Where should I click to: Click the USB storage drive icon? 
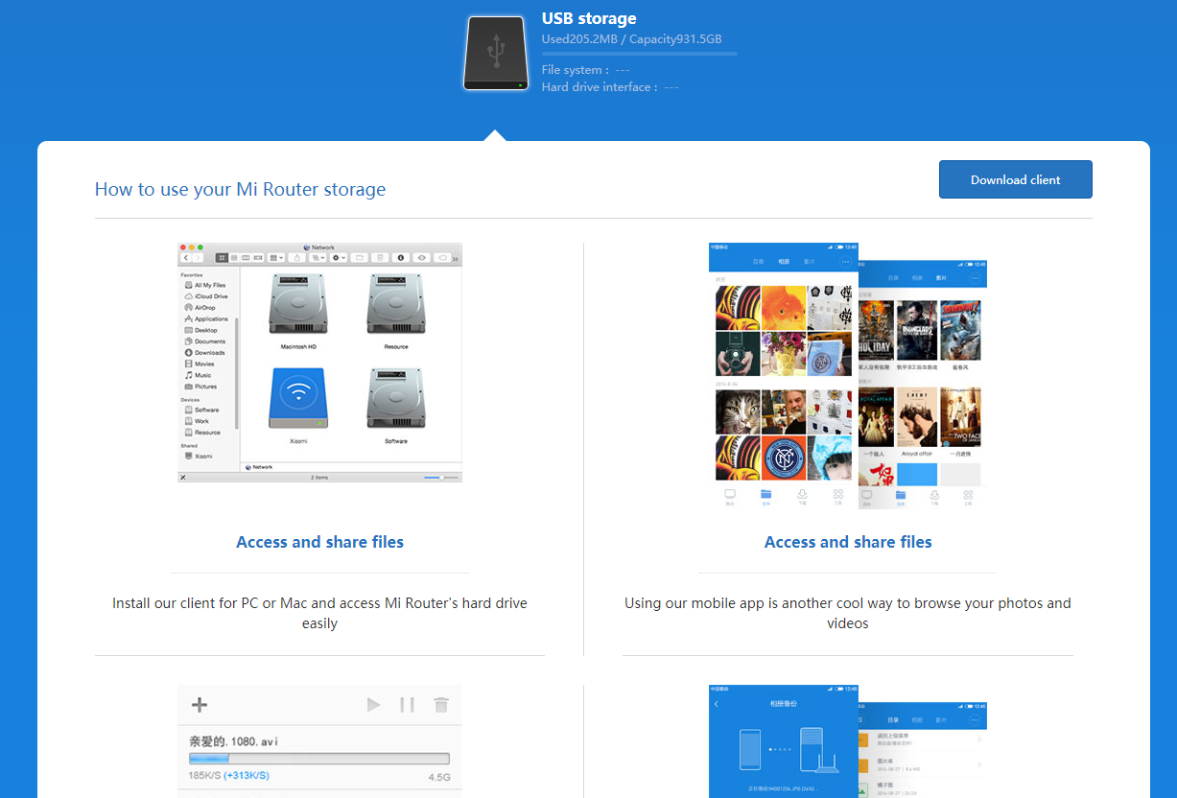pos(495,53)
